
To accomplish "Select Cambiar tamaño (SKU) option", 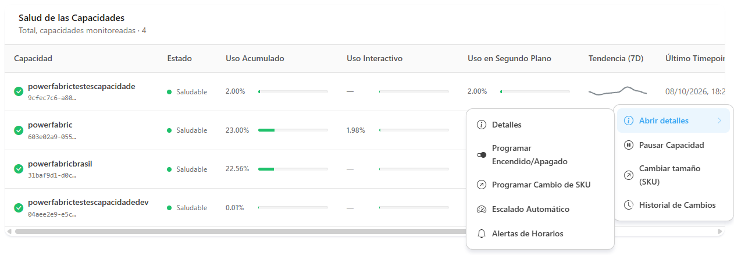I will [x=674, y=175].
